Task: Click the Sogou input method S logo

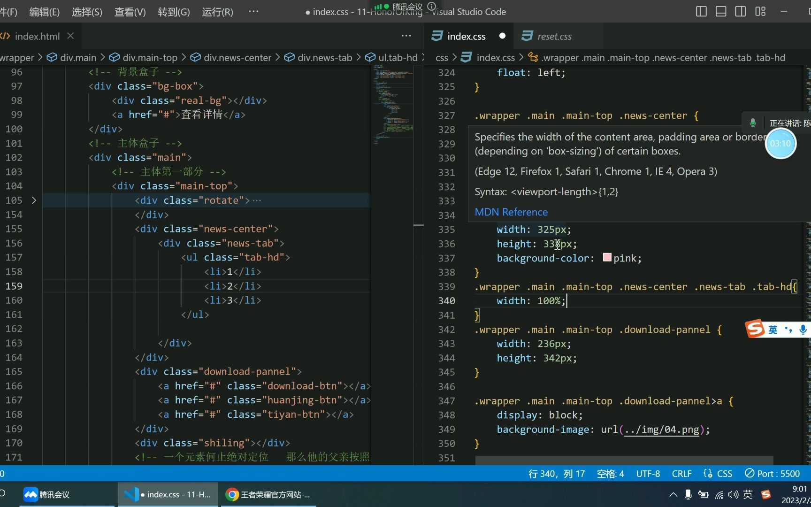Action: pyautogui.click(x=755, y=329)
